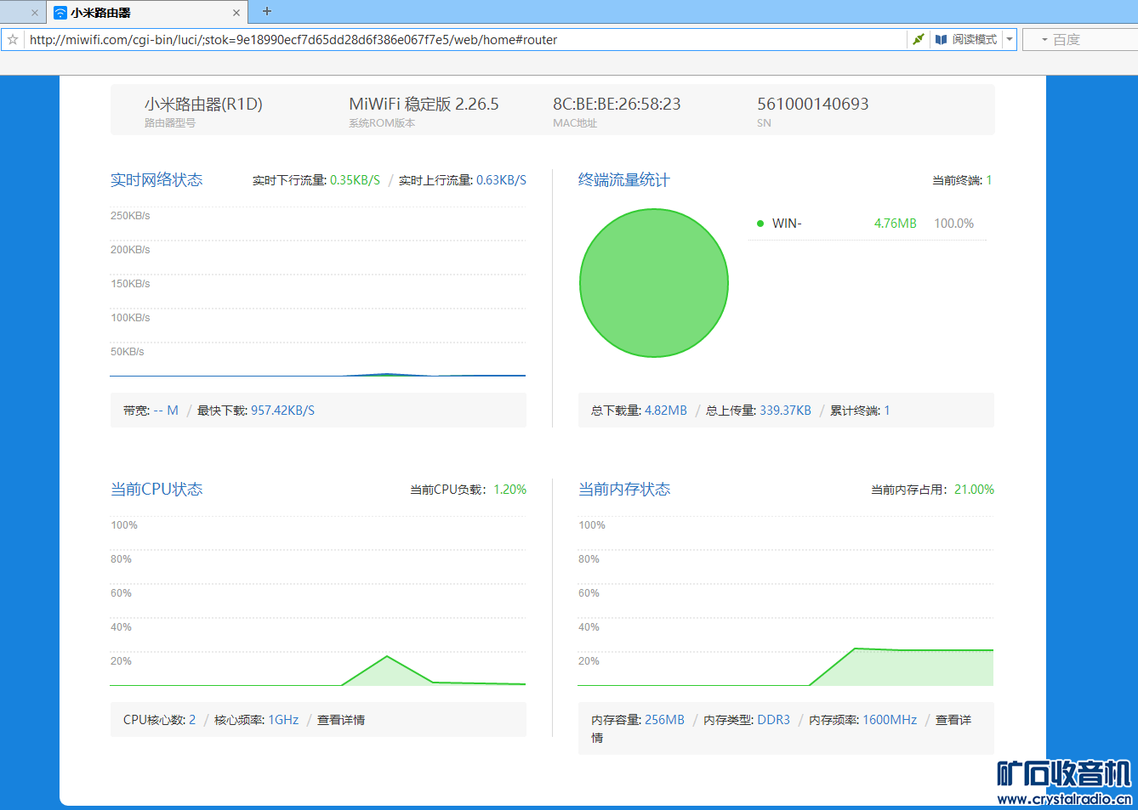Click the fastest download 957.42KB/S value

[x=282, y=411]
